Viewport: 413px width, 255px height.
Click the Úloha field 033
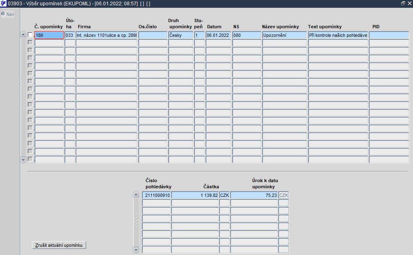click(x=70, y=35)
